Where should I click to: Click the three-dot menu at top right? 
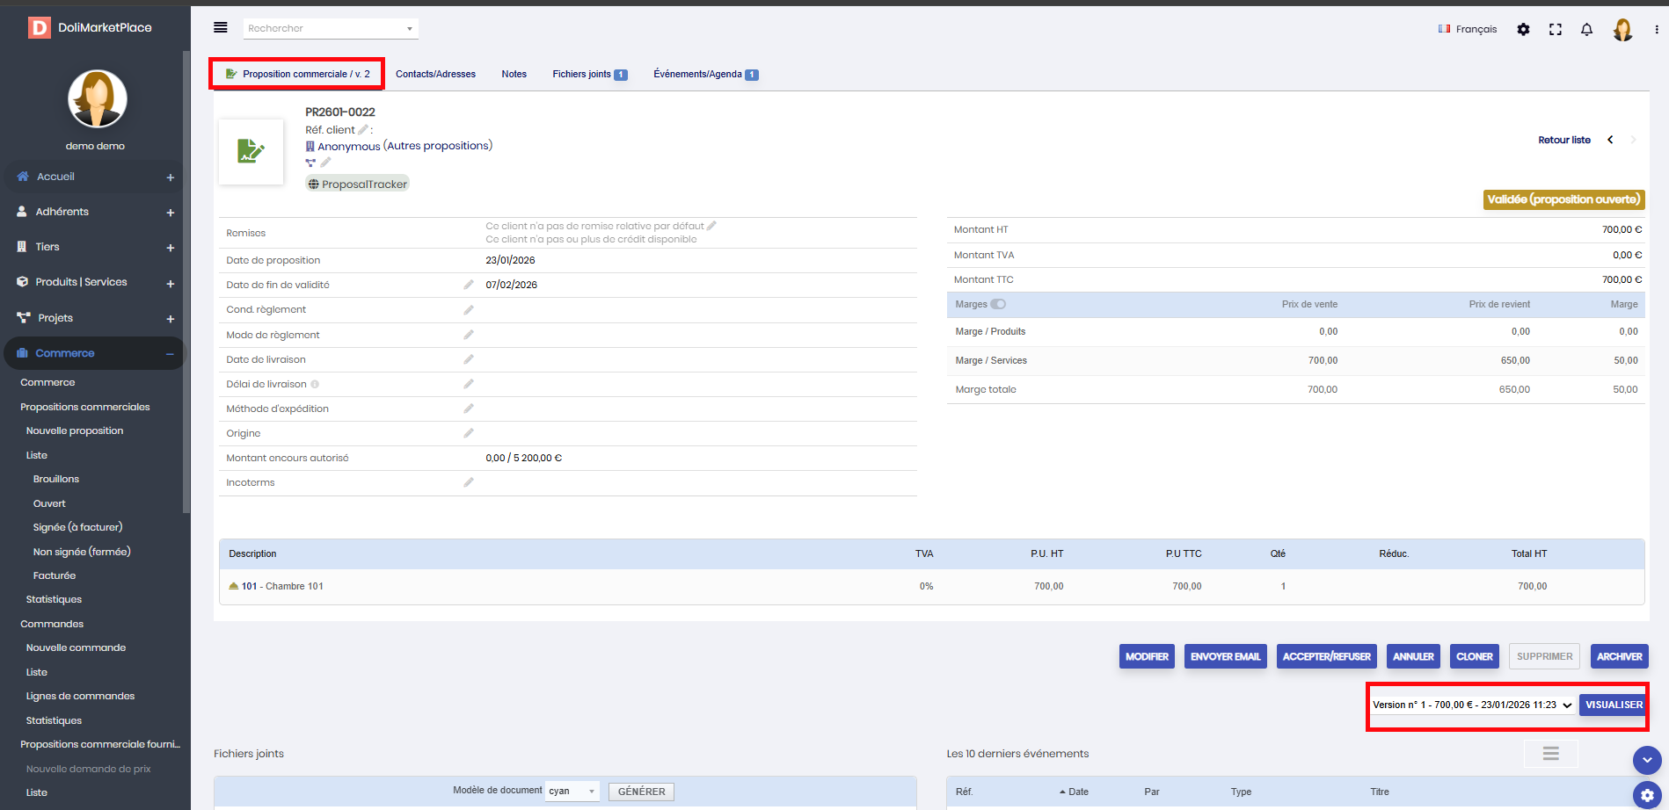[x=1656, y=29]
